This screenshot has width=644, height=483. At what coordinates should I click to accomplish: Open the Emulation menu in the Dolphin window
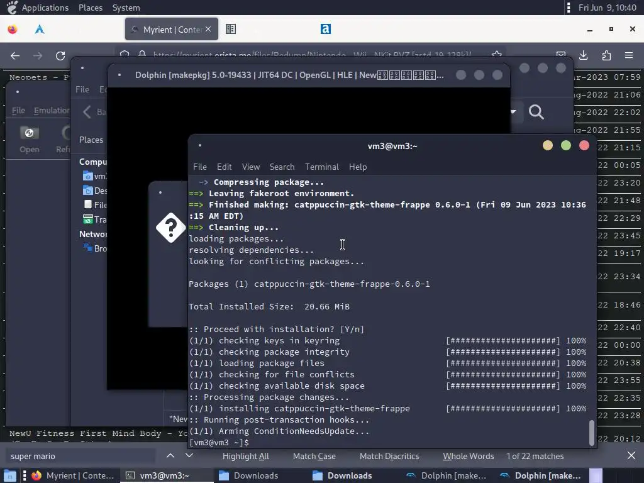pos(52,110)
